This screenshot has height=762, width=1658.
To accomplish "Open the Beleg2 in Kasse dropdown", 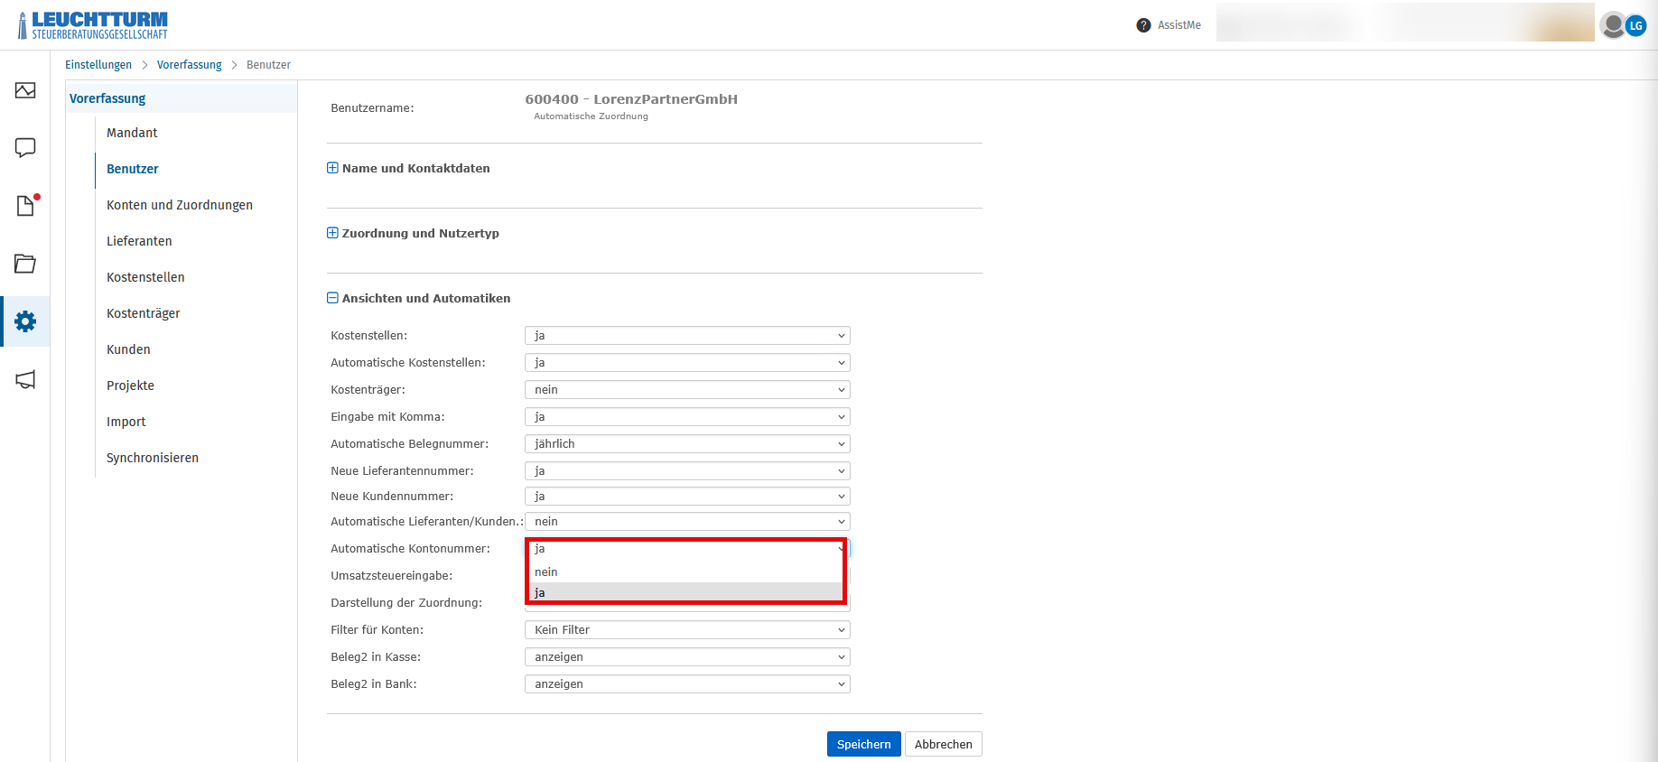I will (687, 657).
